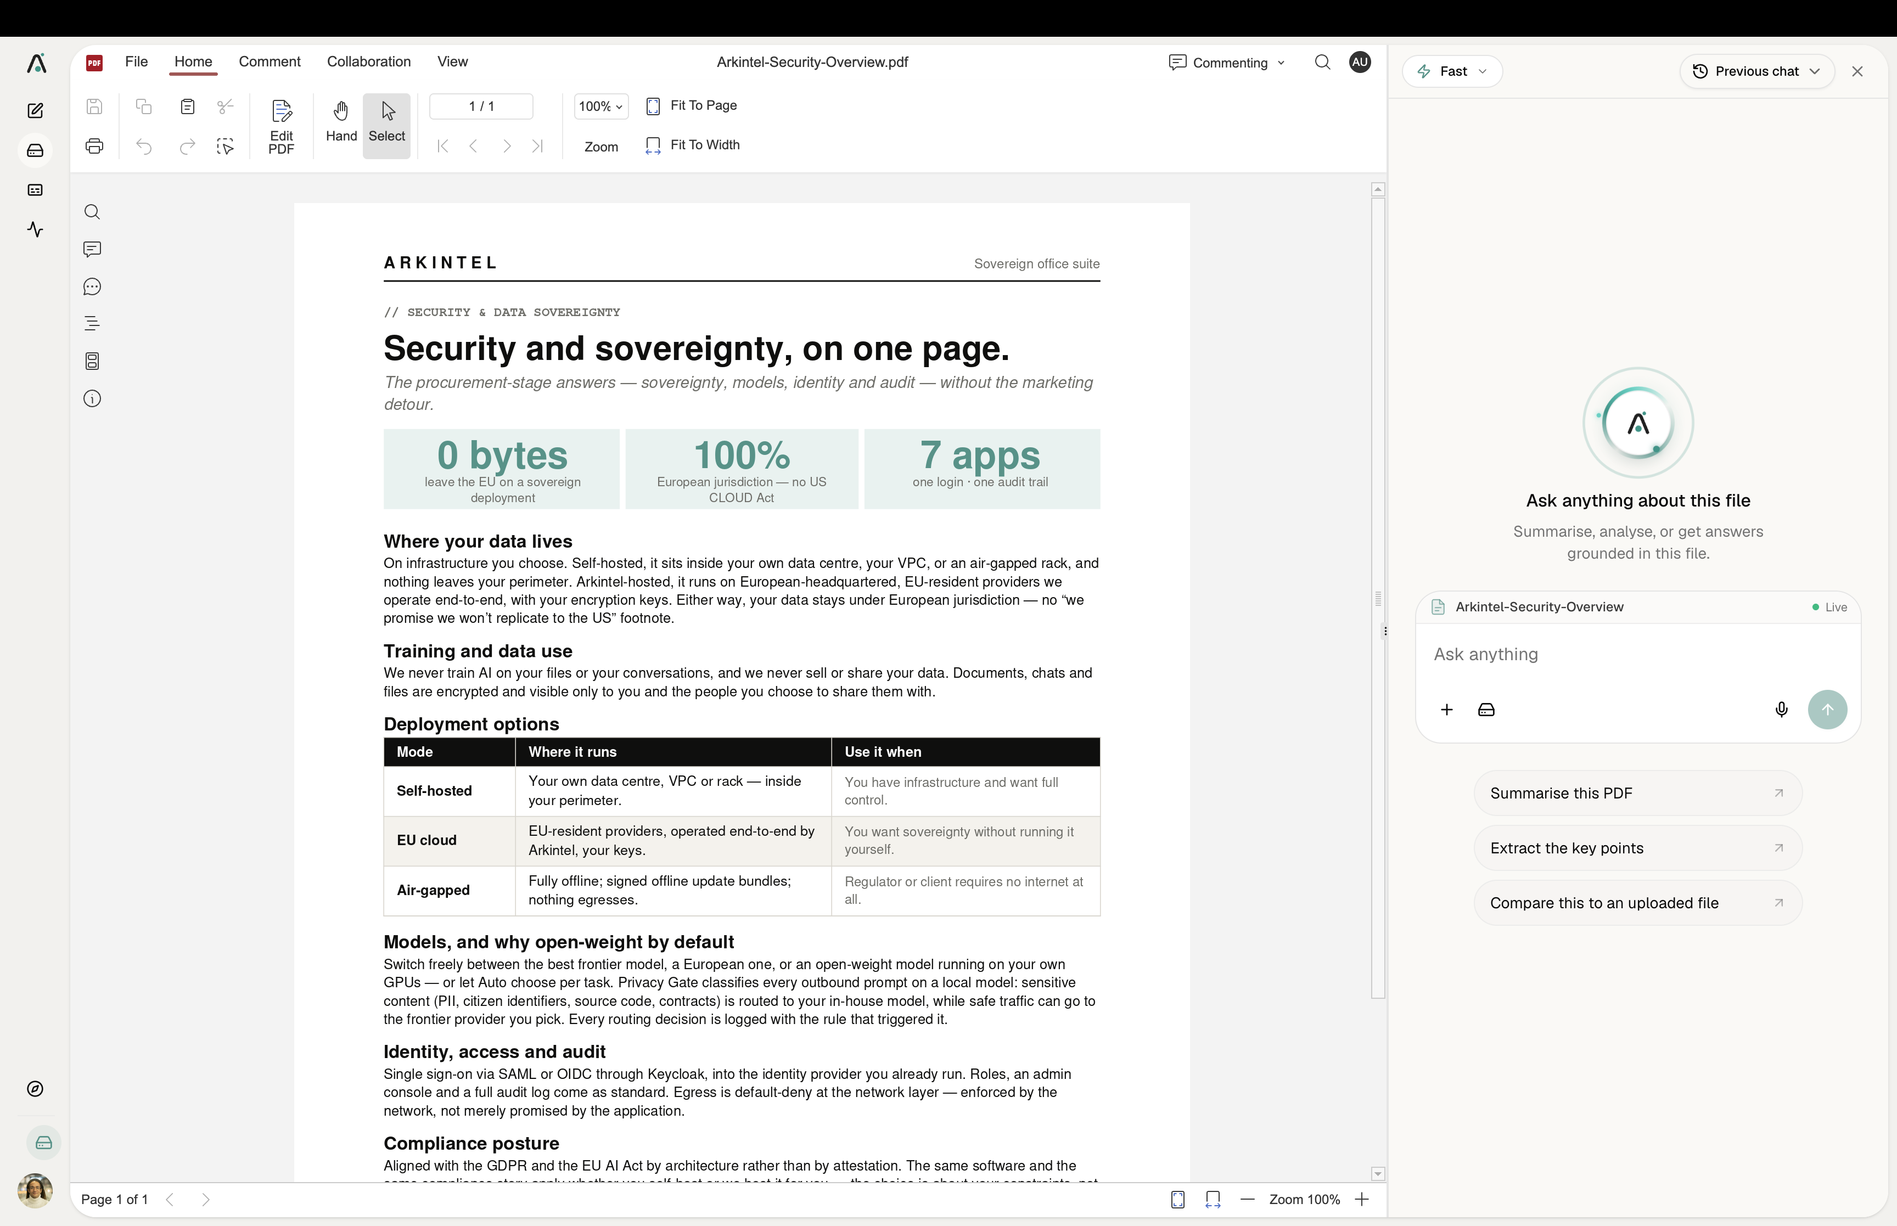The width and height of the screenshot is (1897, 1226).
Task: Activate the Select tool
Action: point(387,126)
